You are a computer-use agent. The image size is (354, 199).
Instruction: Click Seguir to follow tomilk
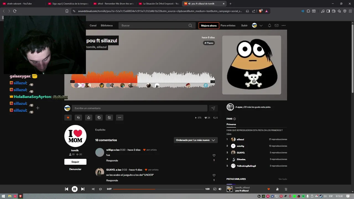click(75, 162)
